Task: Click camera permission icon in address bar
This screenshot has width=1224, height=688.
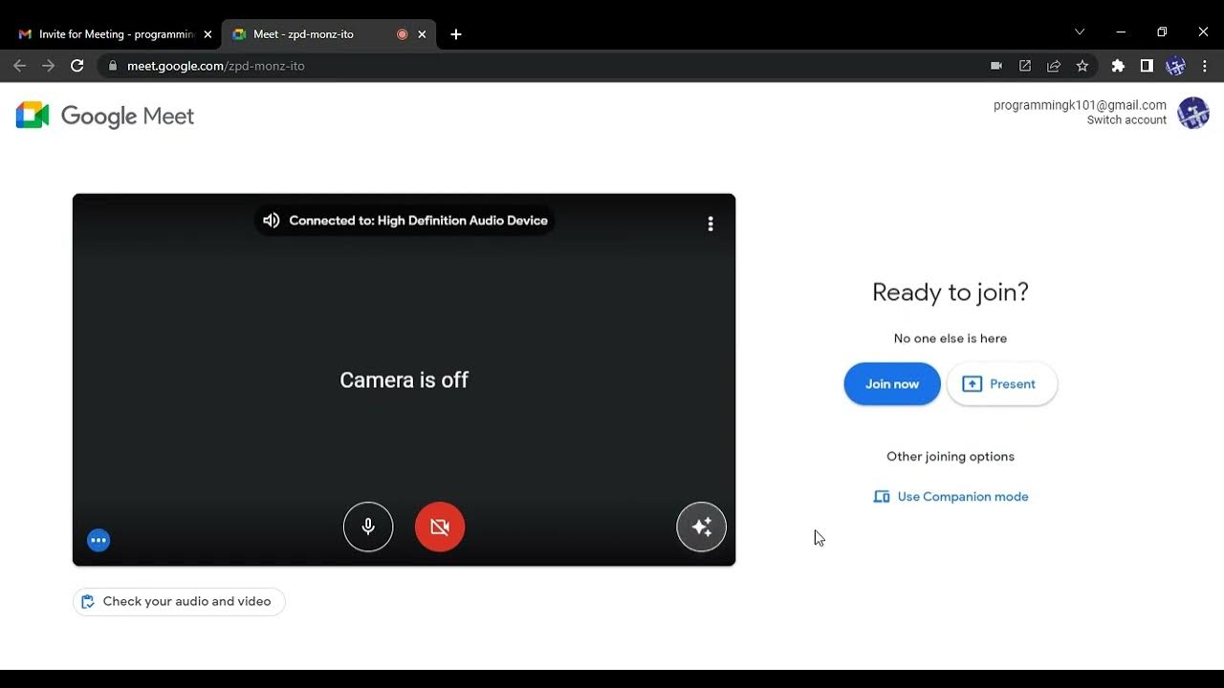Action: 996,66
